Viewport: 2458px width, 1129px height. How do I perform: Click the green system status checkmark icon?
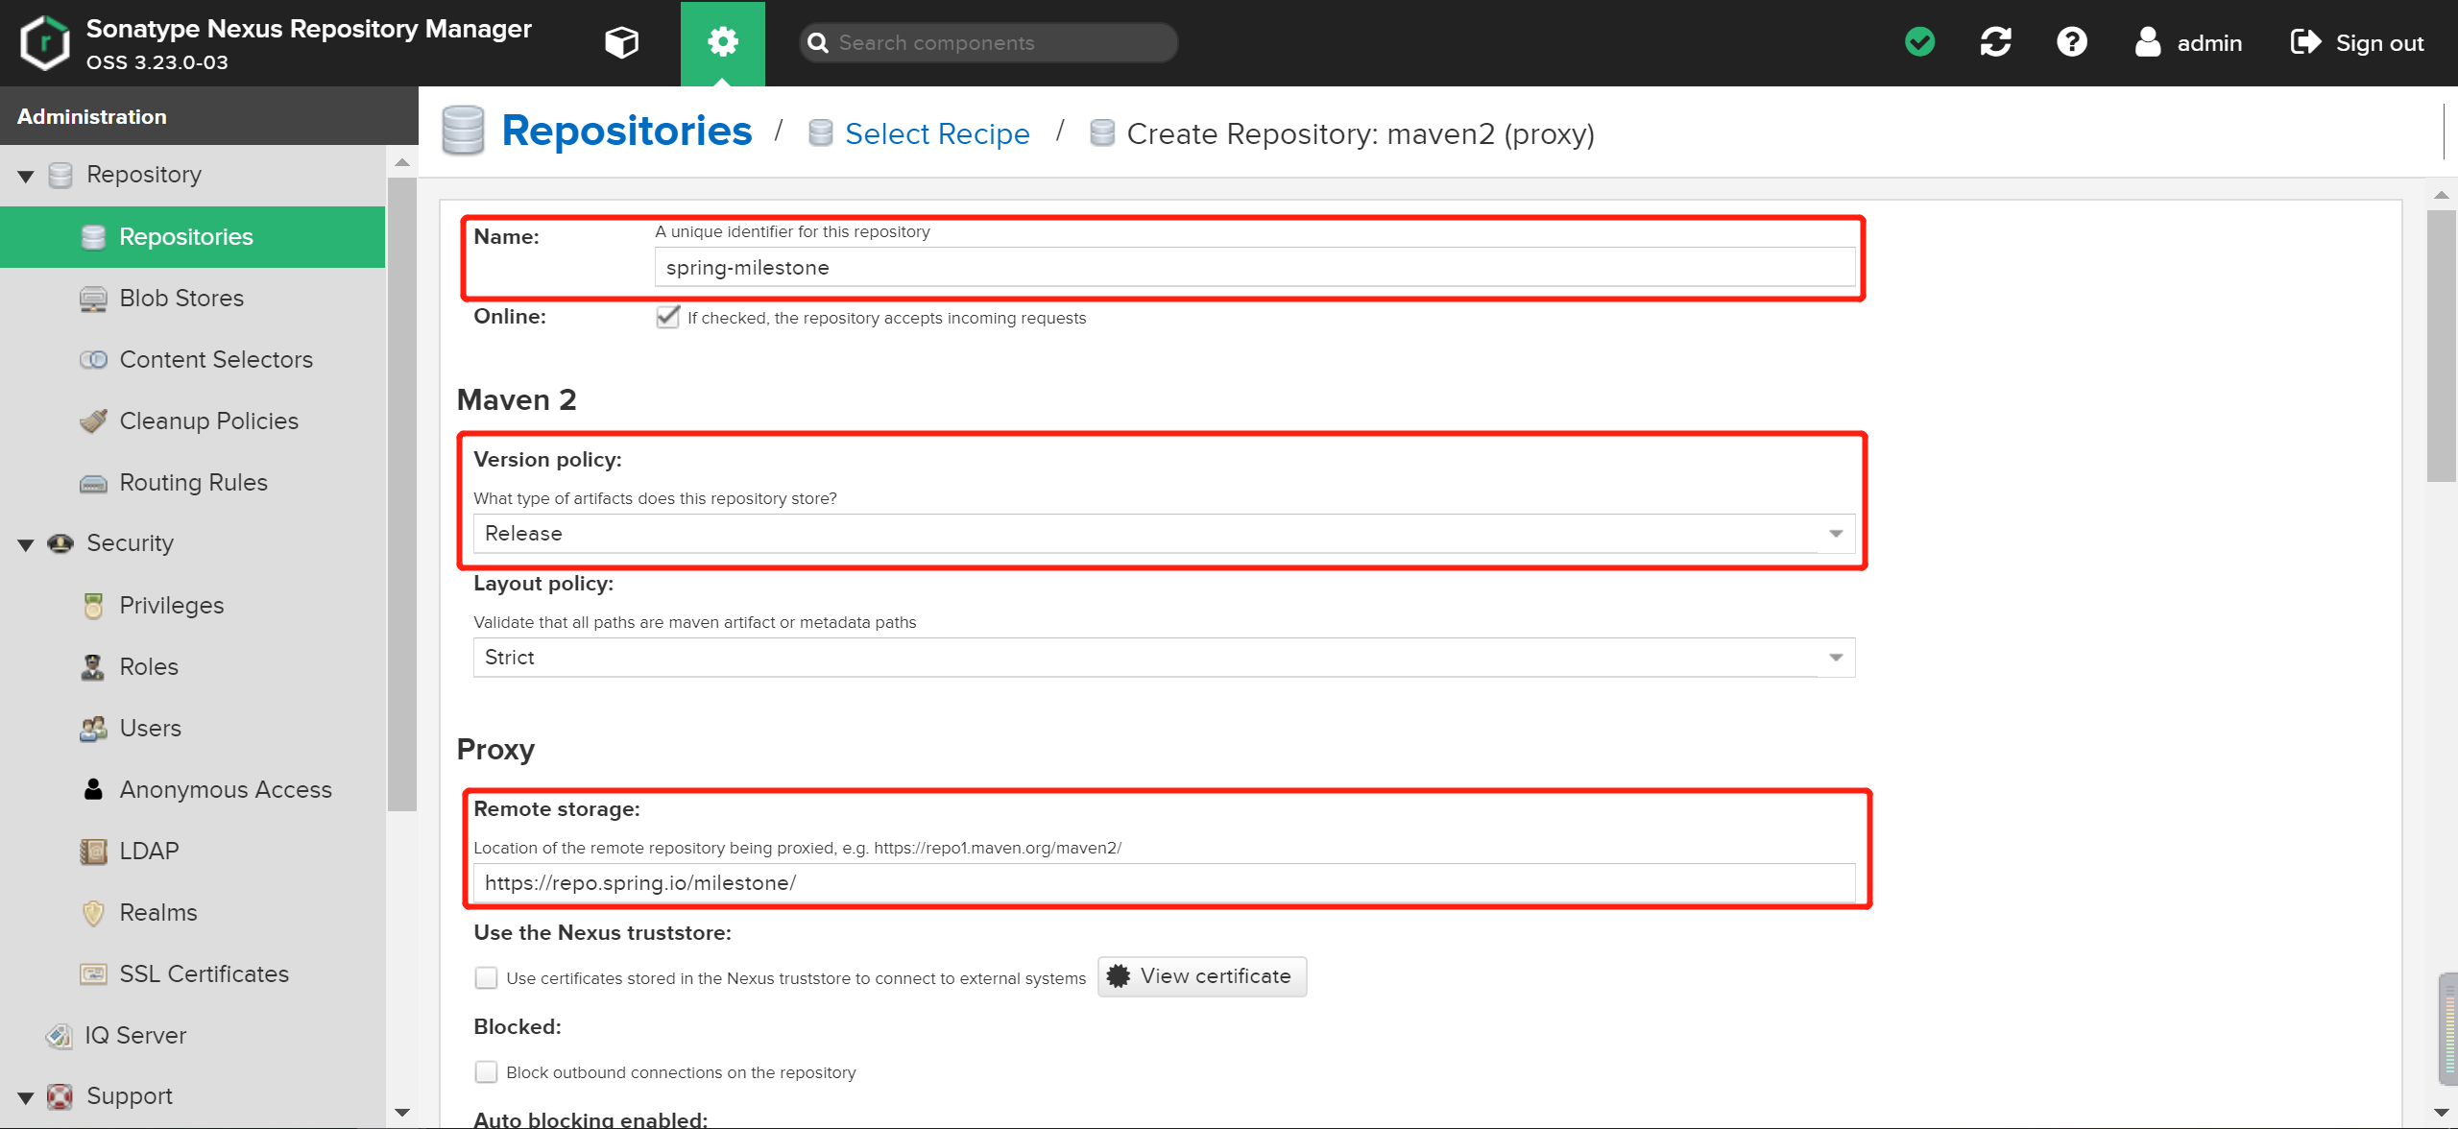(x=1919, y=42)
